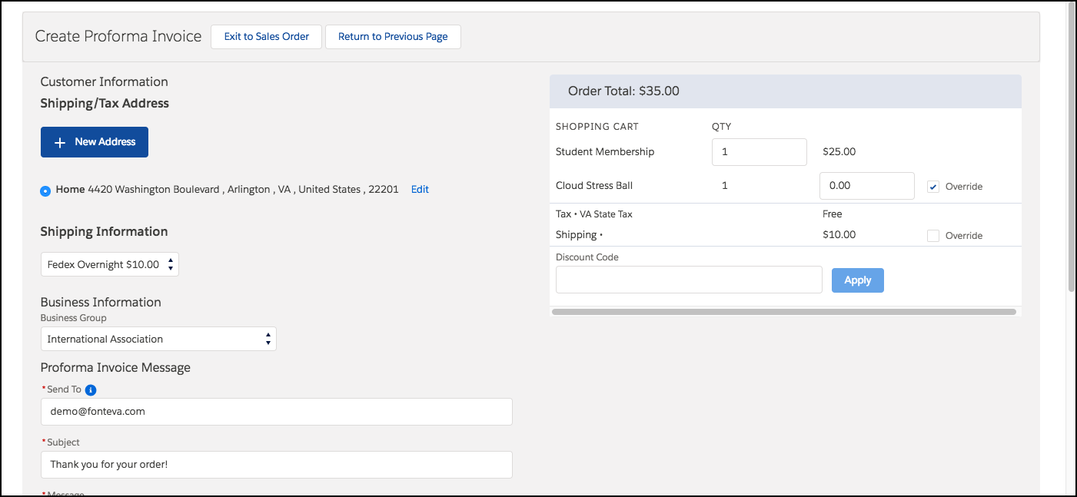
Task: Click the Return to Previous Page button
Action: (x=393, y=36)
